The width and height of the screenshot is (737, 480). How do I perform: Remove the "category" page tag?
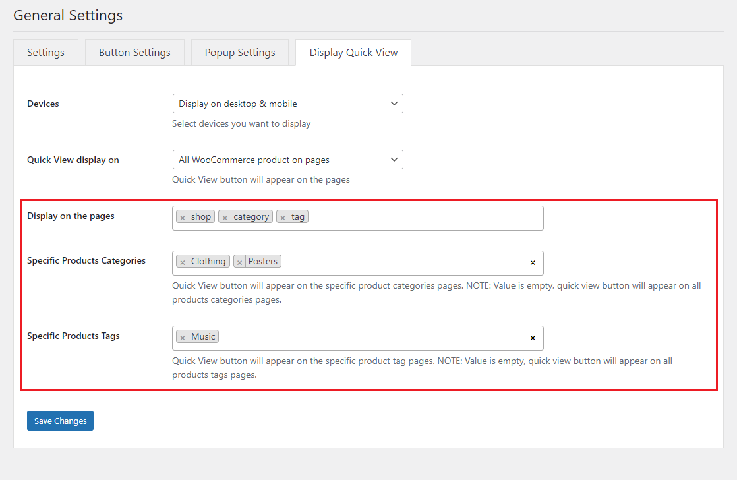click(225, 217)
